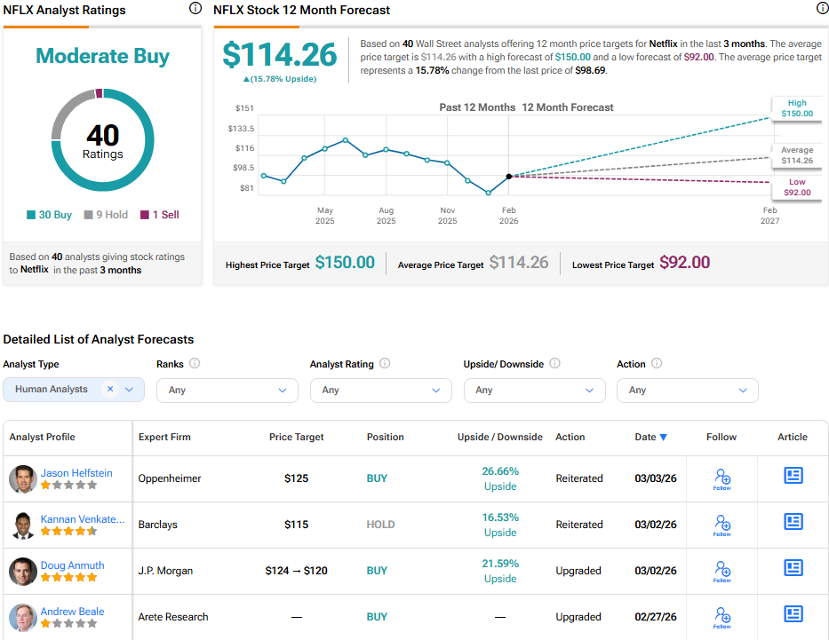Click the 30 Buy legend swatch
Image resolution: width=829 pixels, height=640 pixels.
pos(32,215)
